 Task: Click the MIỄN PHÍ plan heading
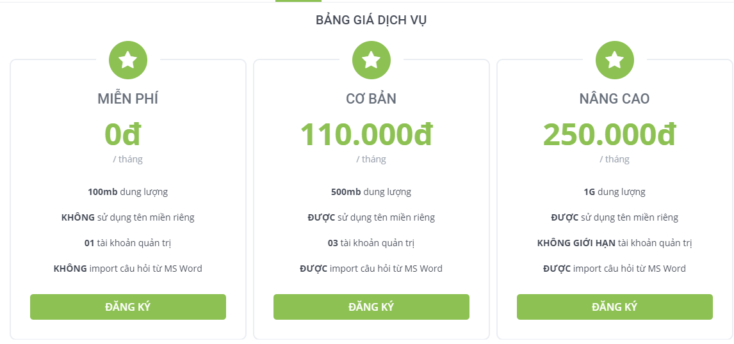128,98
